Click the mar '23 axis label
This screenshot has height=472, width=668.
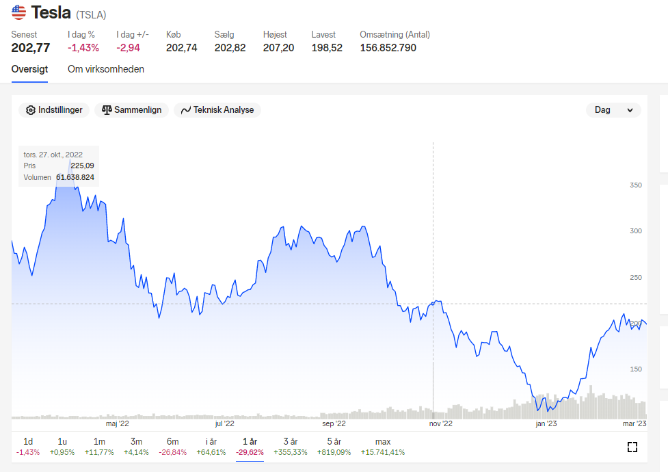coord(634,424)
